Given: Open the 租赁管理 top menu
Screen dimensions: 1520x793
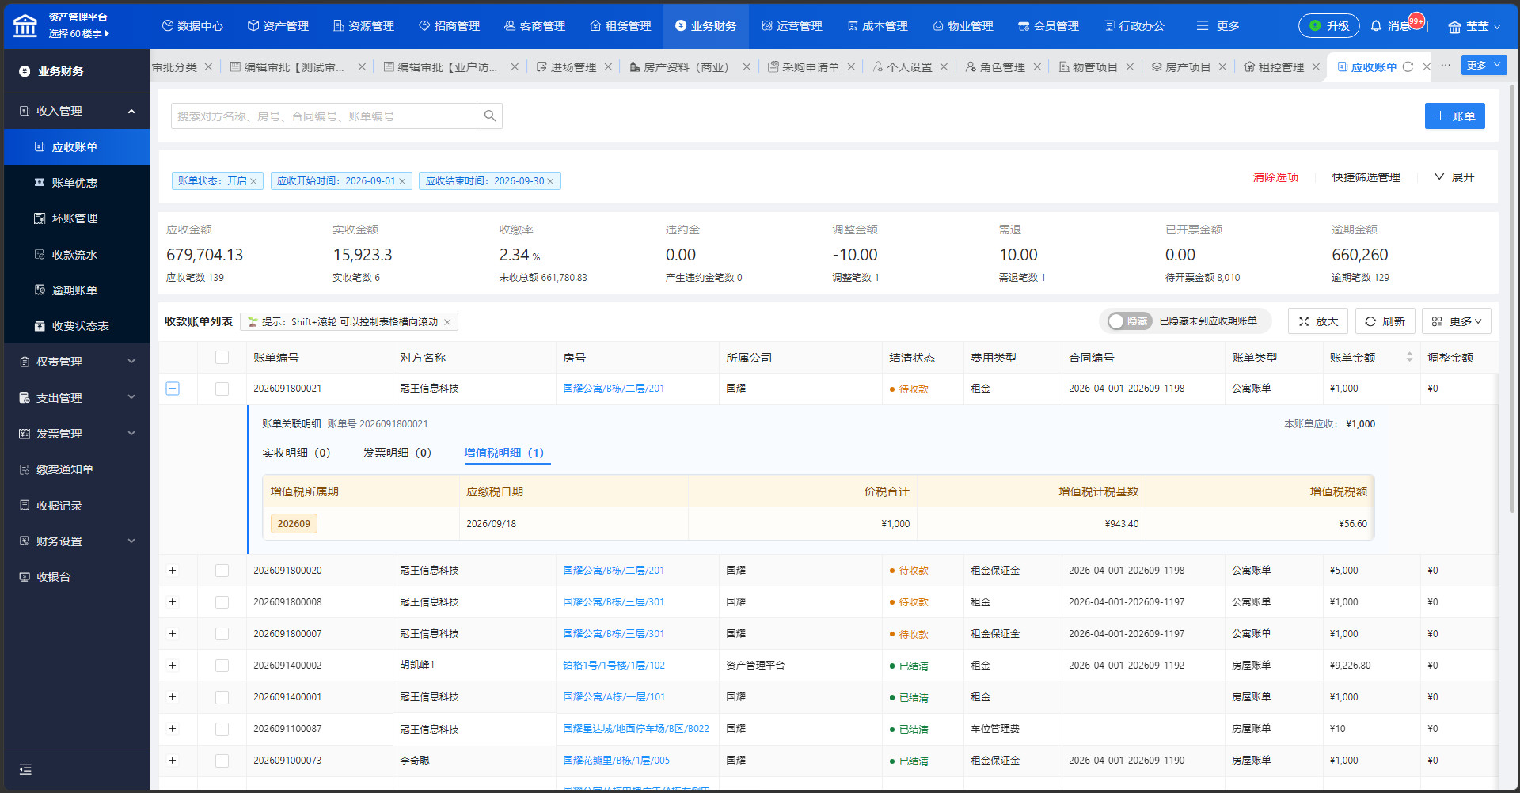Looking at the screenshot, I should [x=621, y=26].
